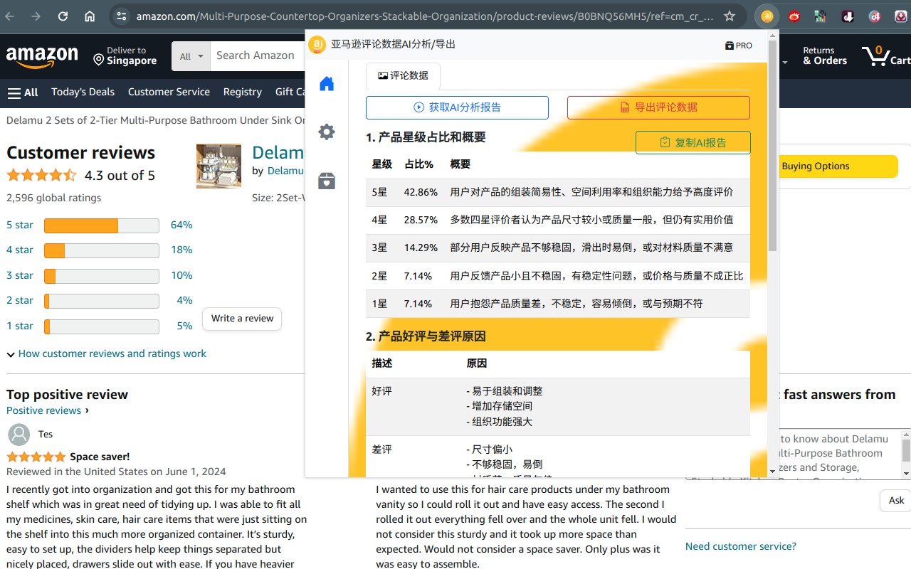Reload the page
Image resolution: width=911 pixels, height=569 pixels.
coord(63,16)
